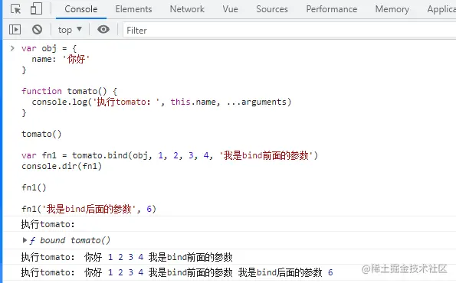Show the console sidebar panel icon
The height and width of the screenshot is (283, 456).
pyautogui.click(x=15, y=30)
